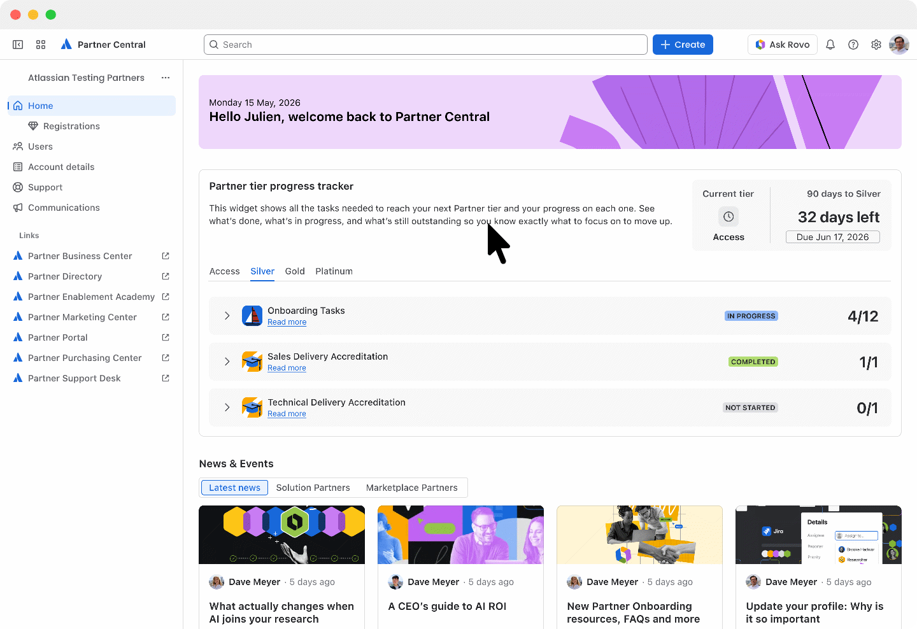Click the Atlassian Testing Partners title
This screenshot has height=629, width=917.
86,78
